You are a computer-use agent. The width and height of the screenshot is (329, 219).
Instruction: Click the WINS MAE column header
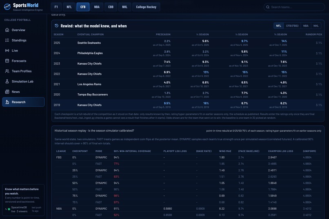pos(225,151)
